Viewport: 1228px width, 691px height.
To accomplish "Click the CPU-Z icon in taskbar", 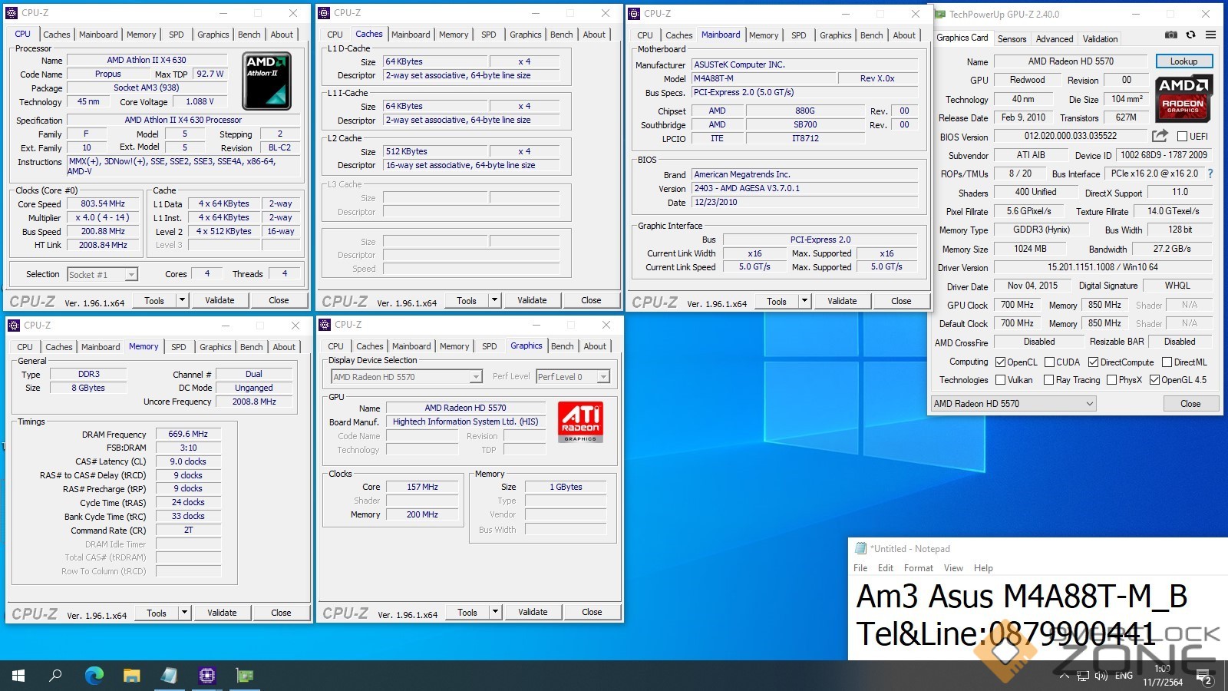I will (x=207, y=676).
